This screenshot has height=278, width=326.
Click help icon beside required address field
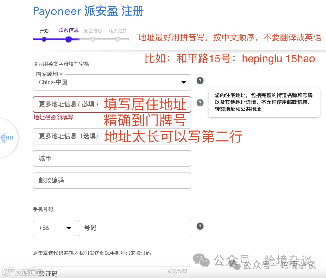coord(200,103)
